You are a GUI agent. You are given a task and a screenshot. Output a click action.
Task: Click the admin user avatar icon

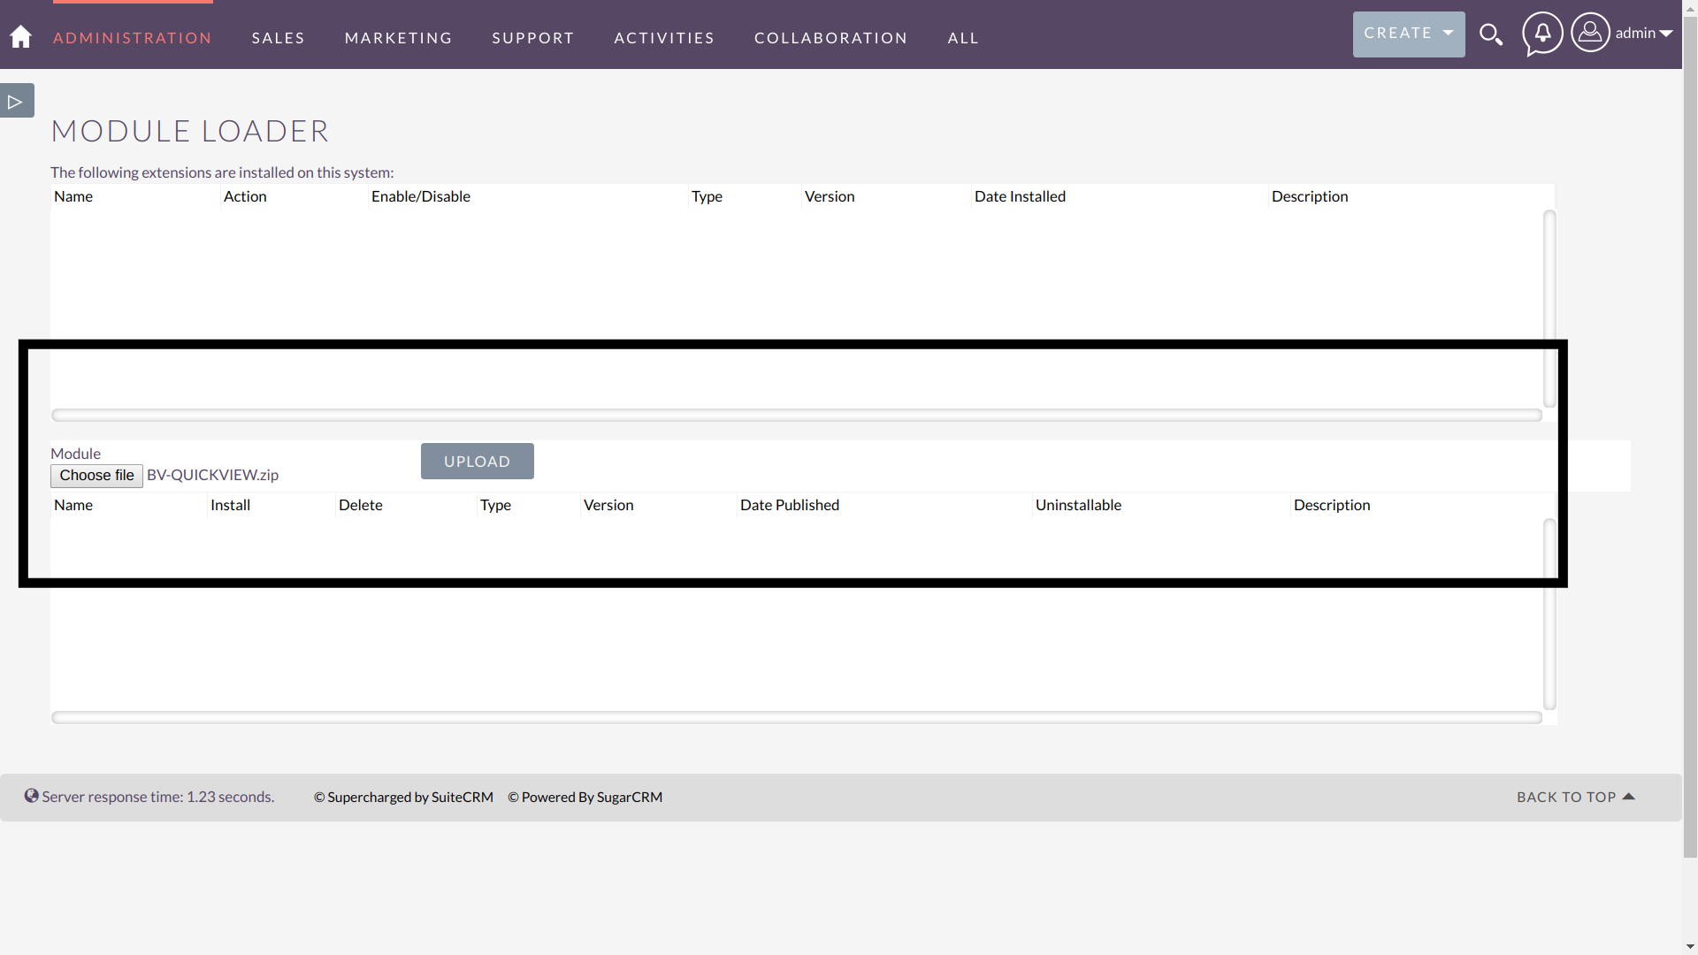(1590, 33)
